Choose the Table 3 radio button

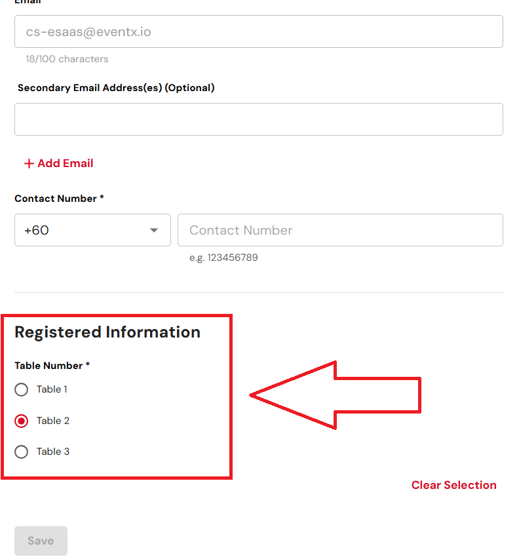[22, 452]
